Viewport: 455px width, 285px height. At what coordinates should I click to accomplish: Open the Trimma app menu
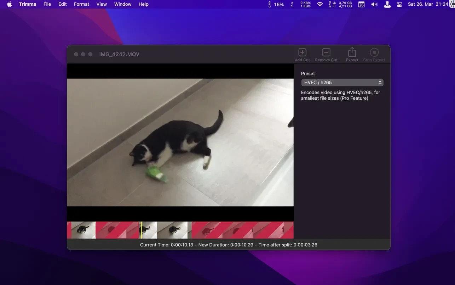(x=28, y=4)
